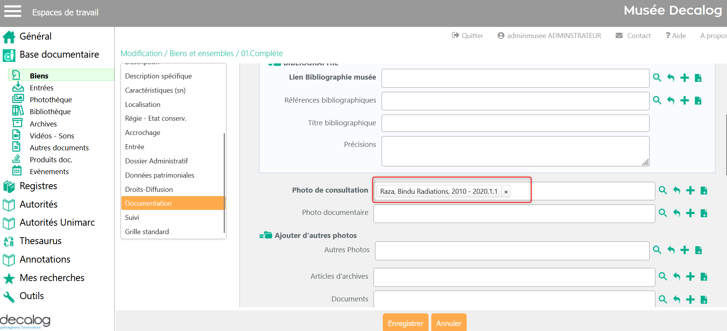Viewport: 727px width, 331px height.
Task: Click the Enregistrer button
Action: (405, 323)
